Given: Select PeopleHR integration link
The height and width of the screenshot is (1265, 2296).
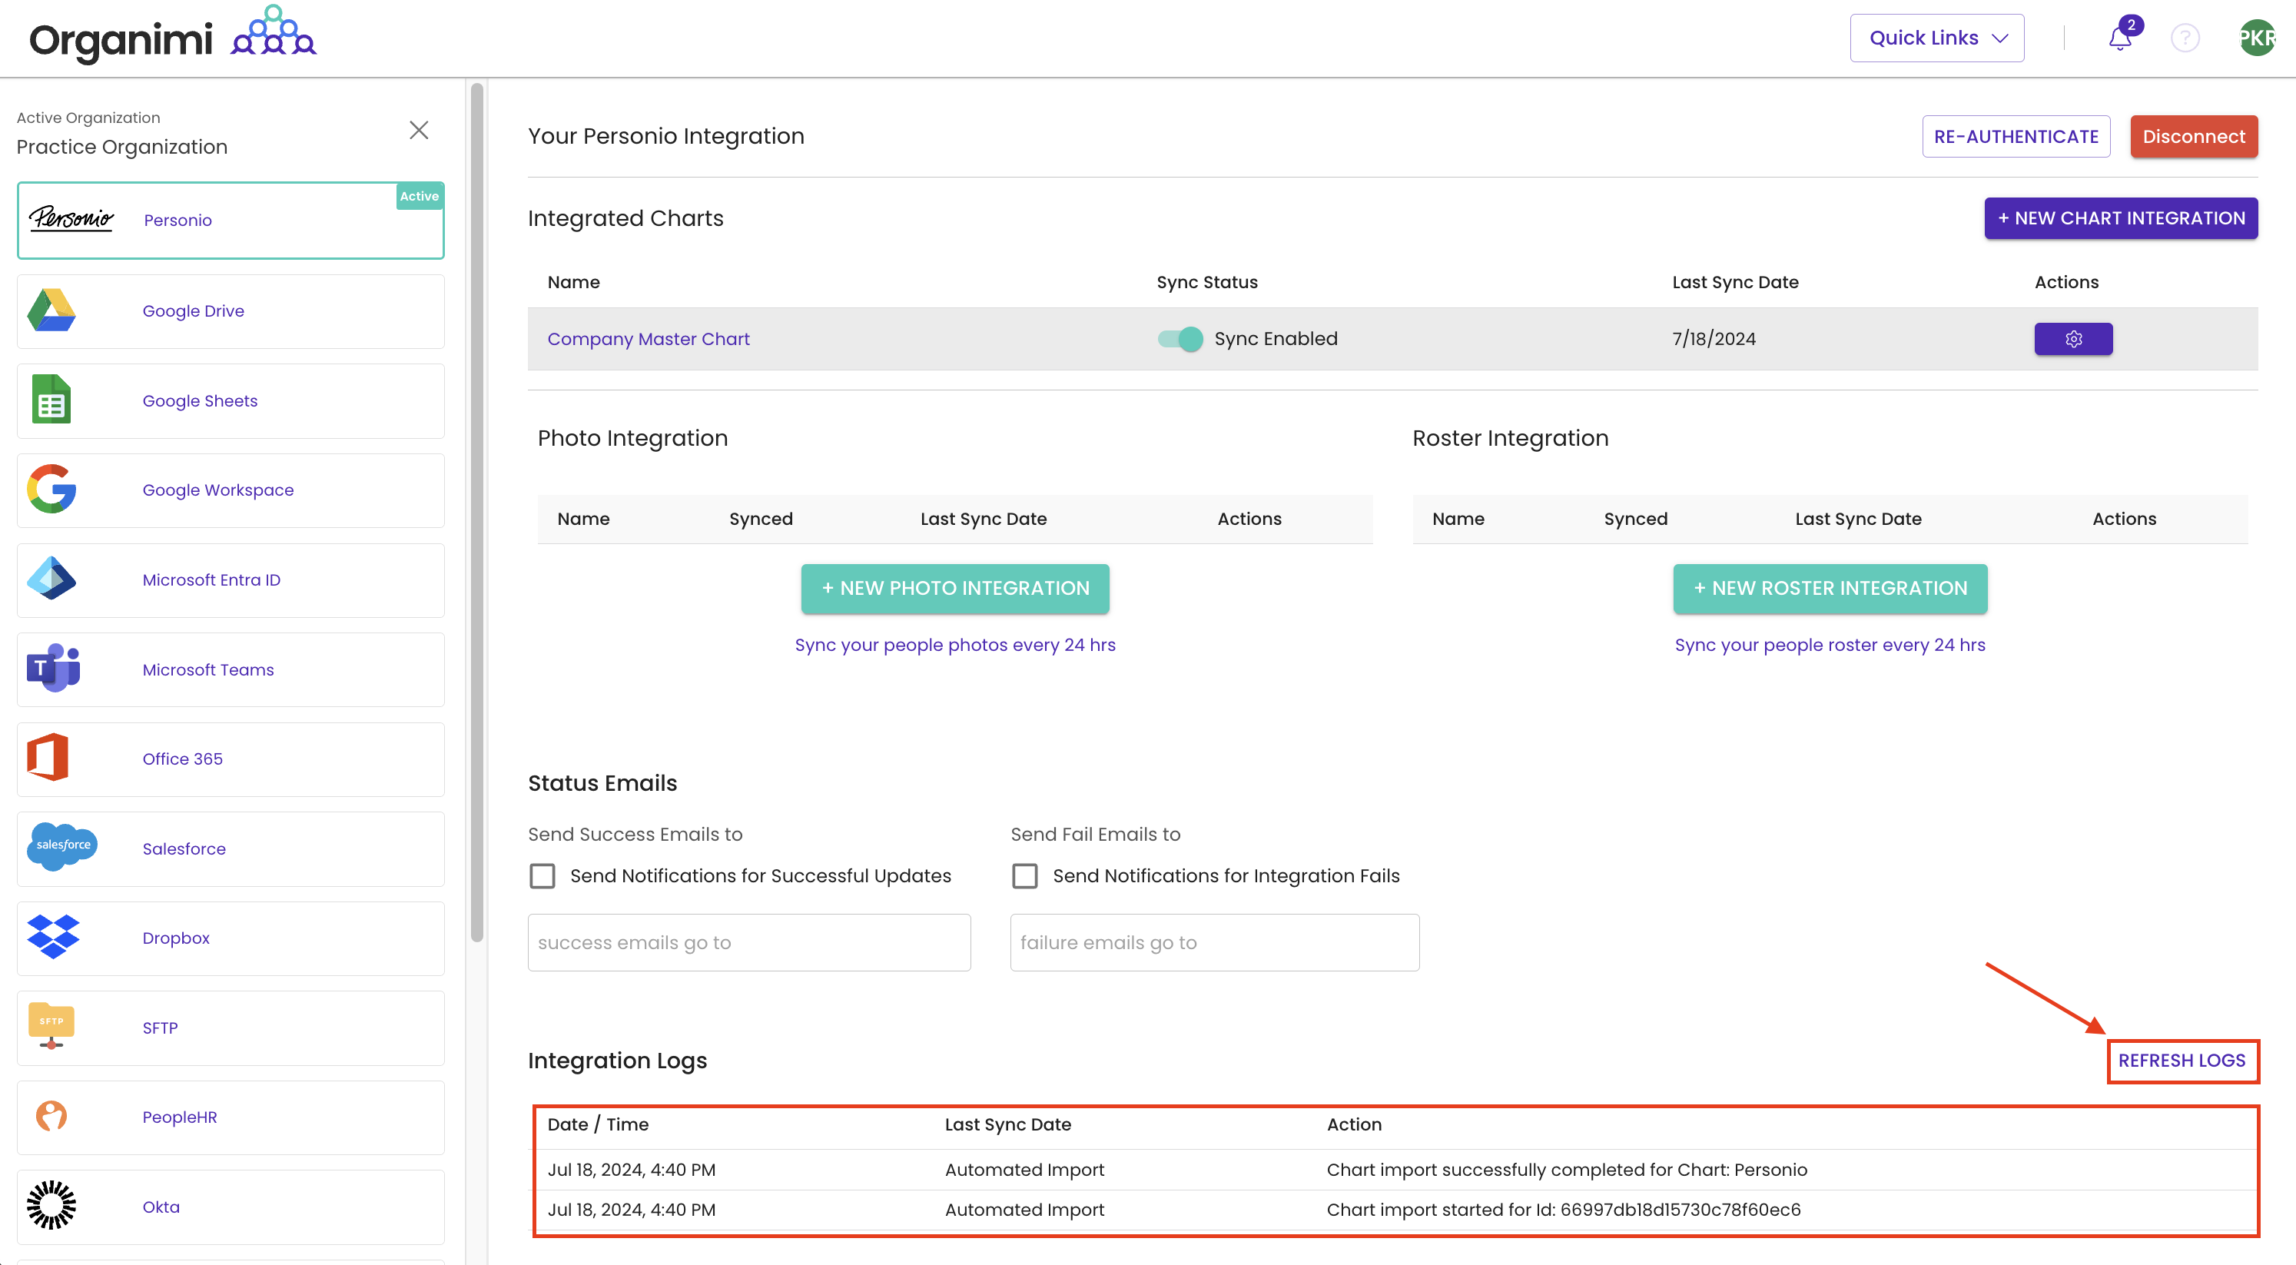Looking at the screenshot, I should pos(179,1117).
